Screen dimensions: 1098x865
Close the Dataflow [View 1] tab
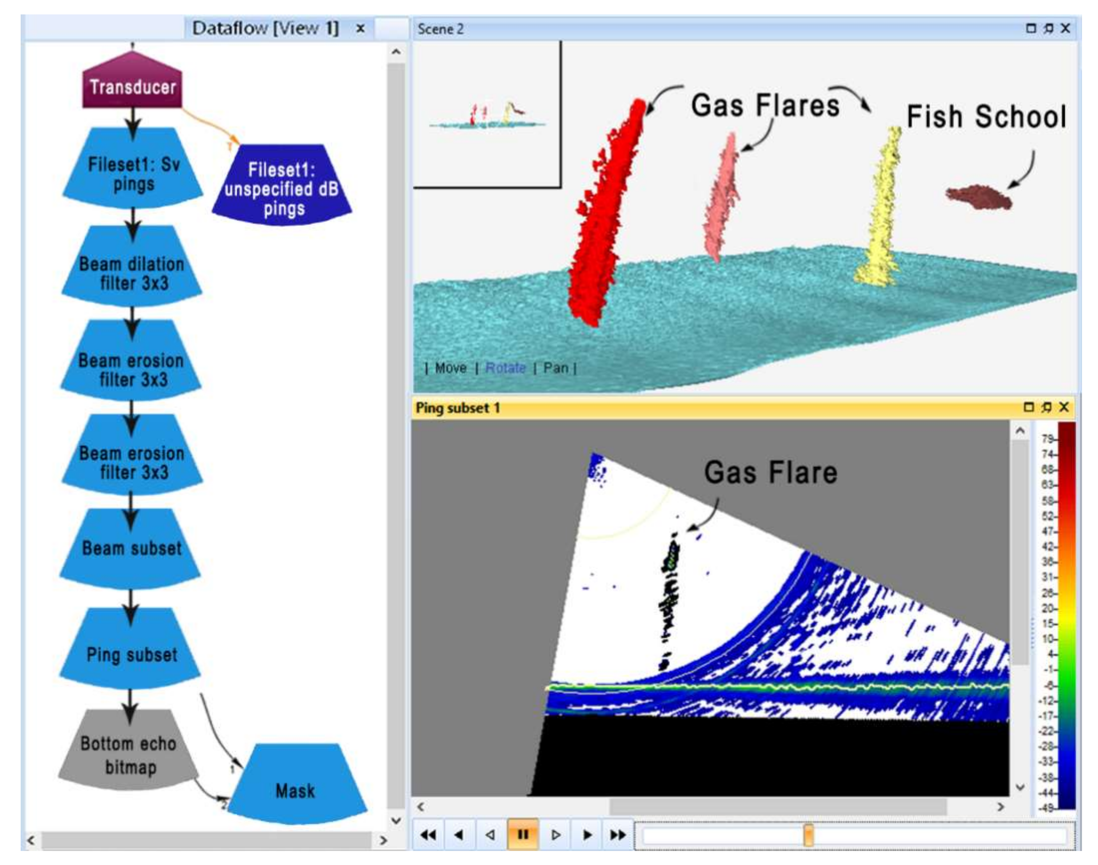360,28
